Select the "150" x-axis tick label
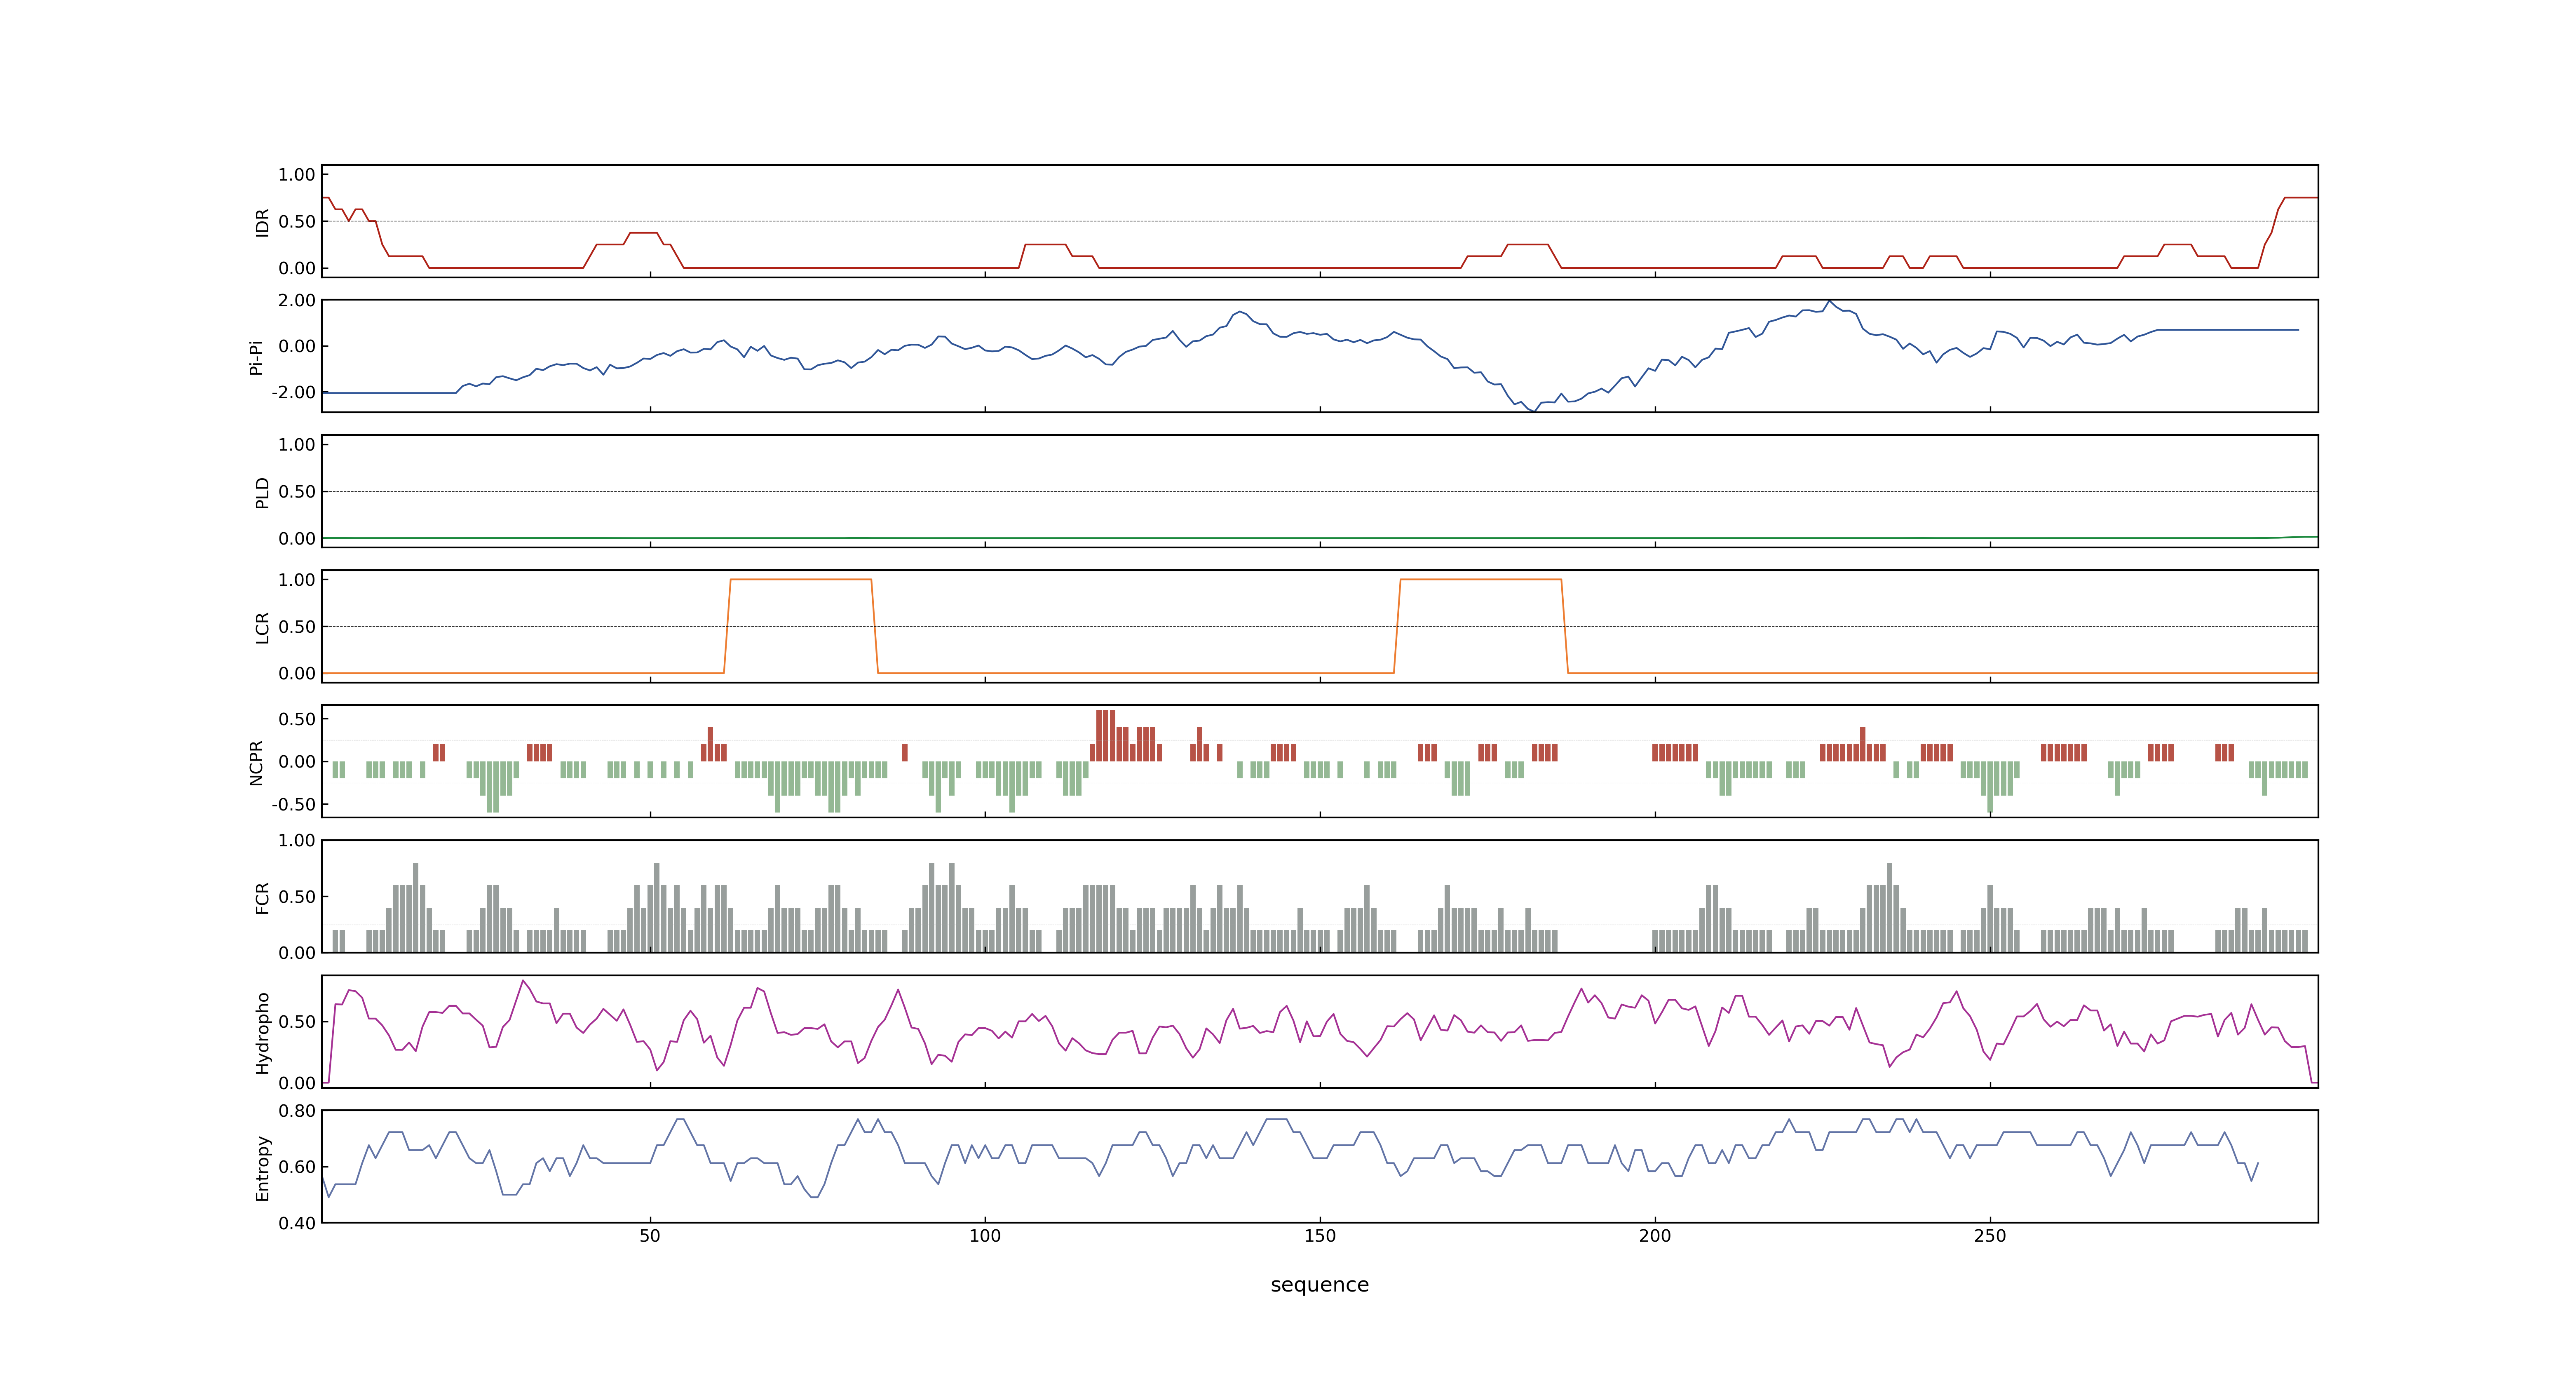 1320,1236
